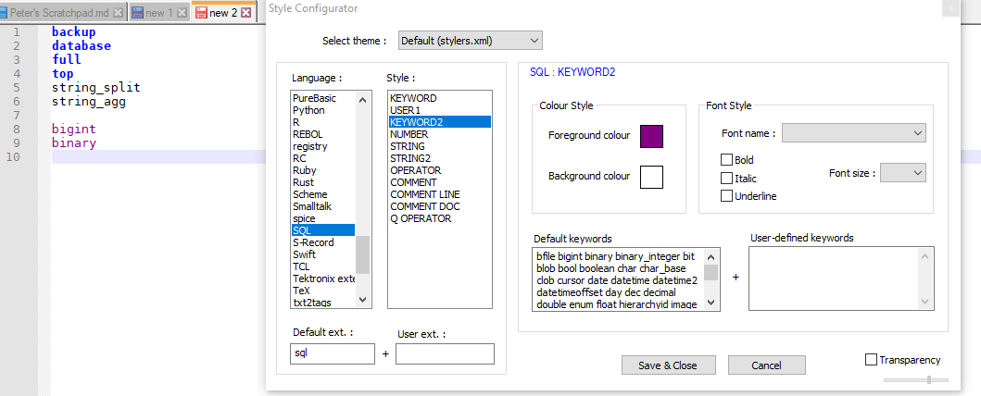The height and width of the screenshot is (396, 981).
Task: Open the Select theme dropdown
Action: pos(470,41)
